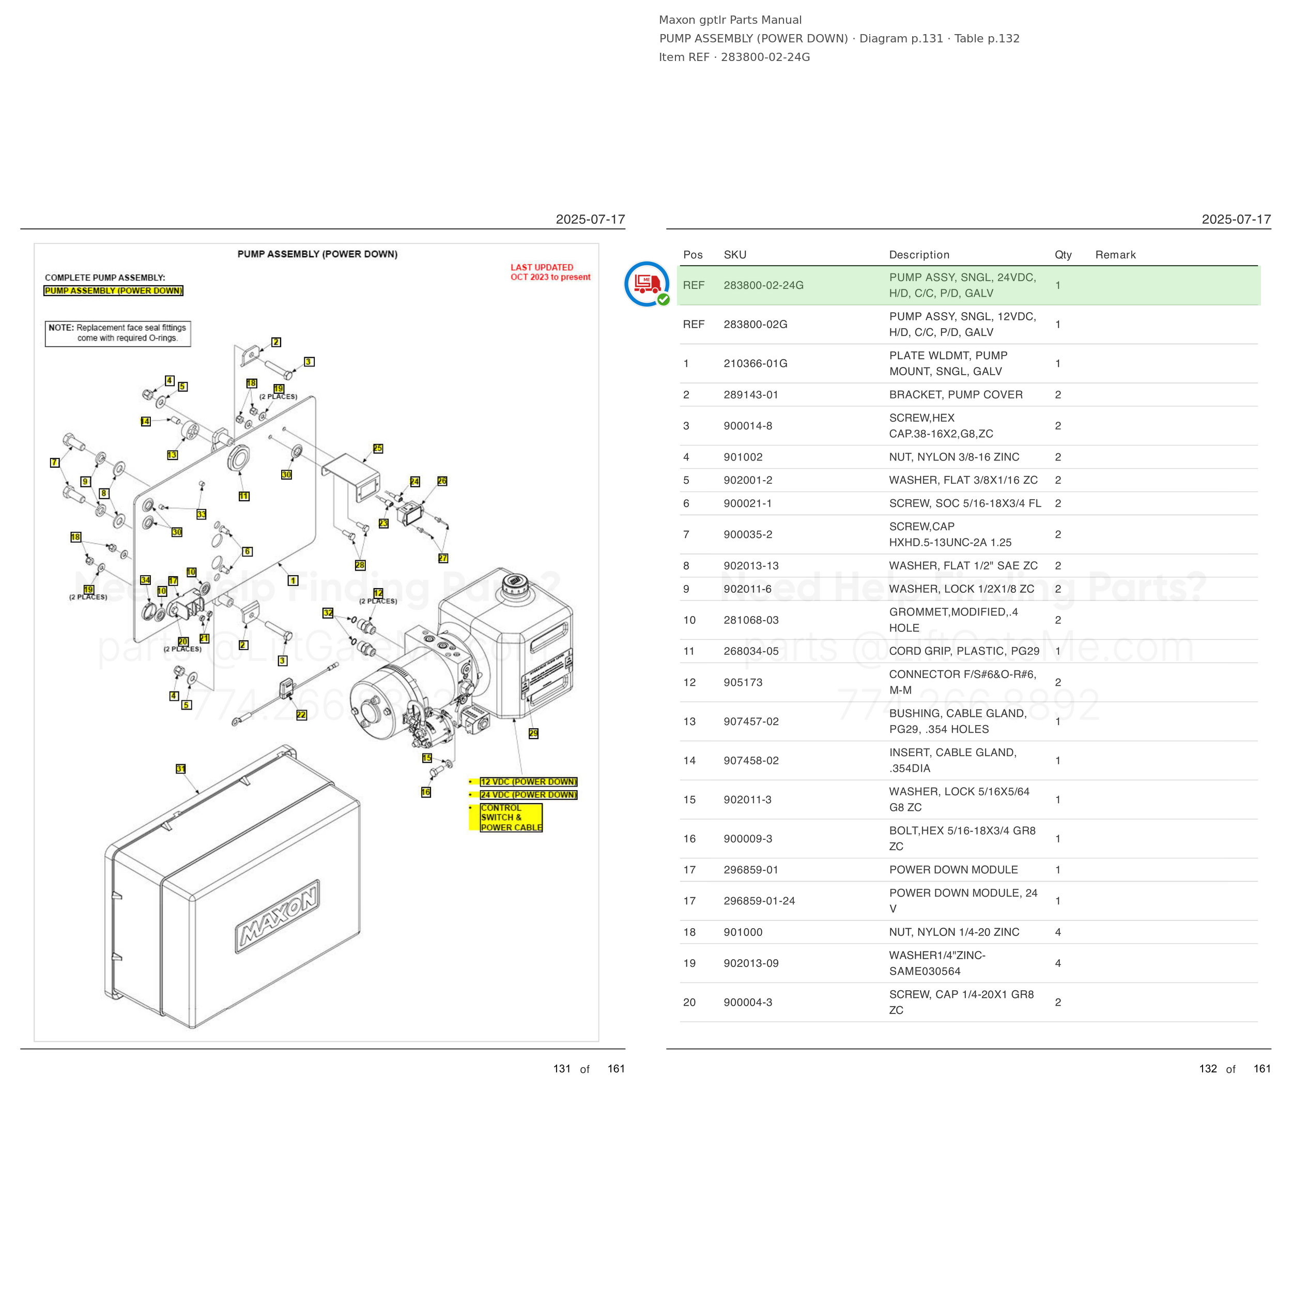Click callout 7 beside the hex screws
This screenshot has width=1292, height=1292.
[x=55, y=463]
